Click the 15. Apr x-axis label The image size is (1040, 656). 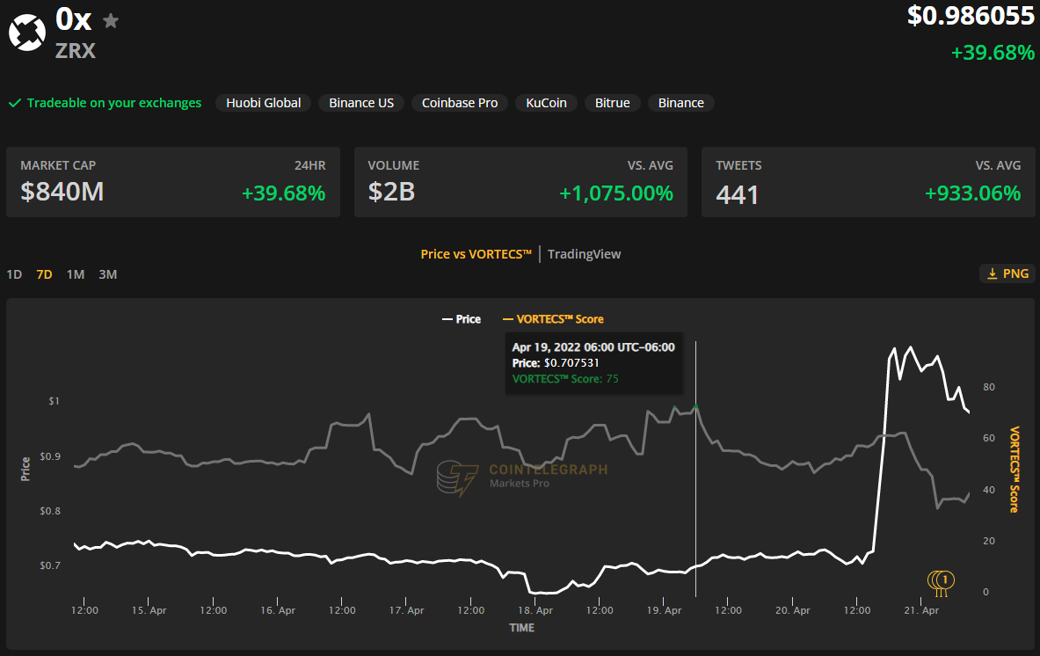(x=149, y=610)
